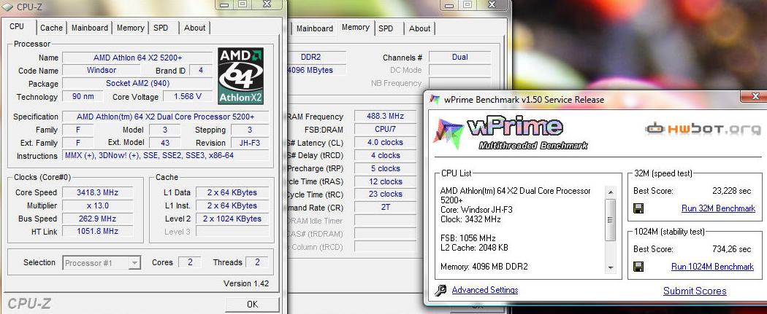Click the 32M score save floppy icon
The image size is (767, 314).
click(638, 208)
